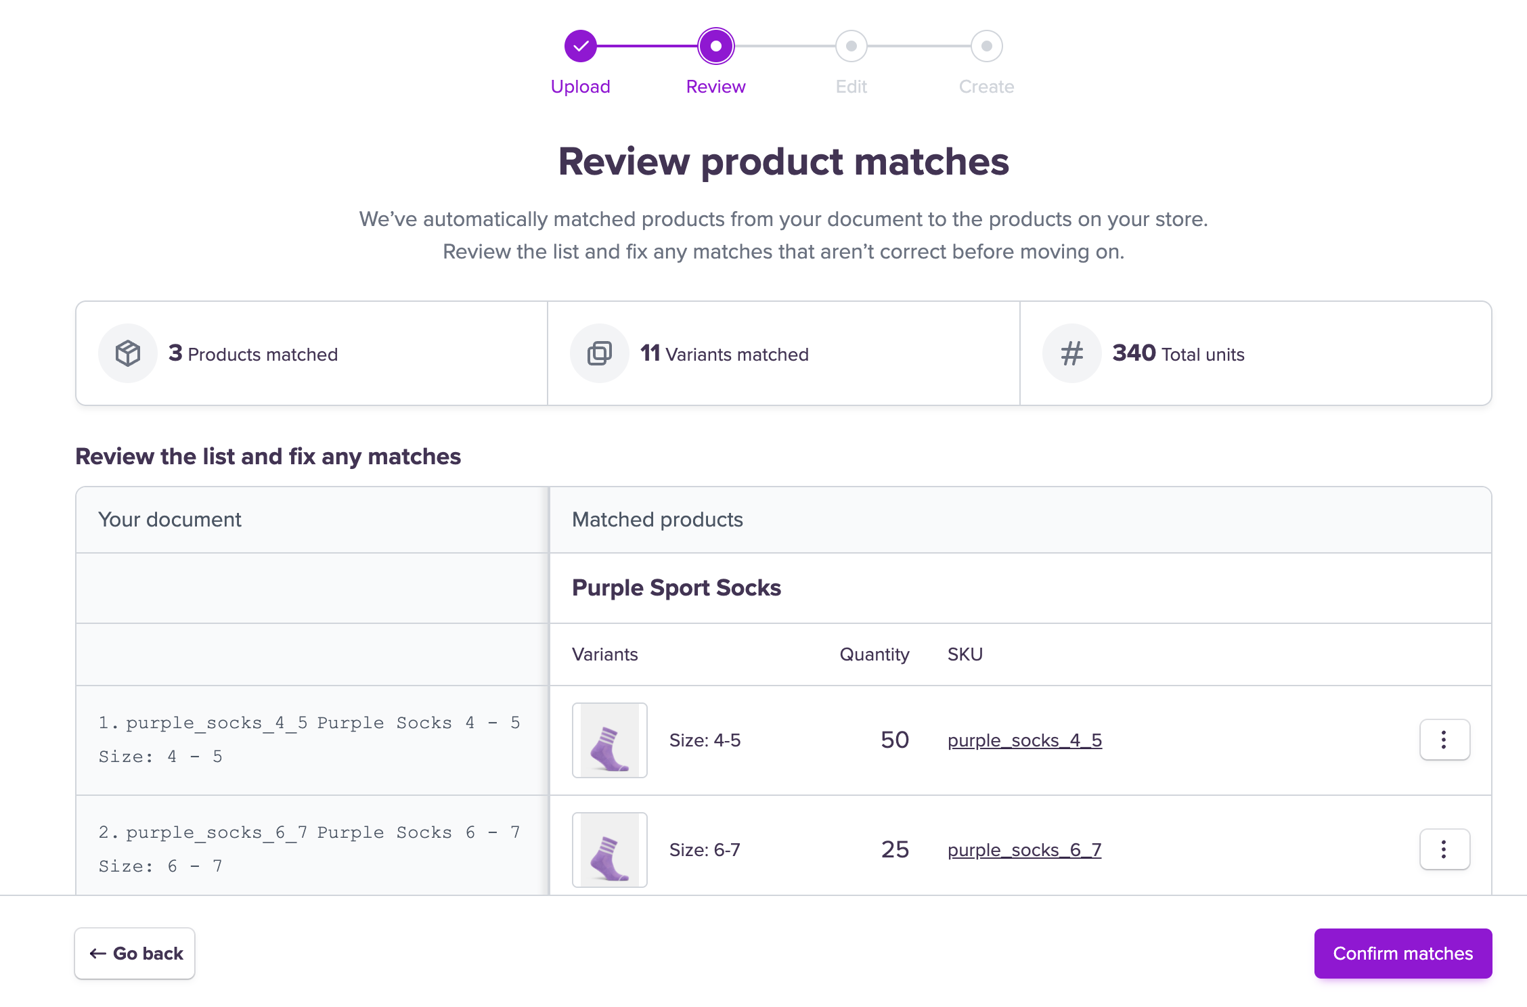Click the variants matched stack icon

(x=599, y=353)
